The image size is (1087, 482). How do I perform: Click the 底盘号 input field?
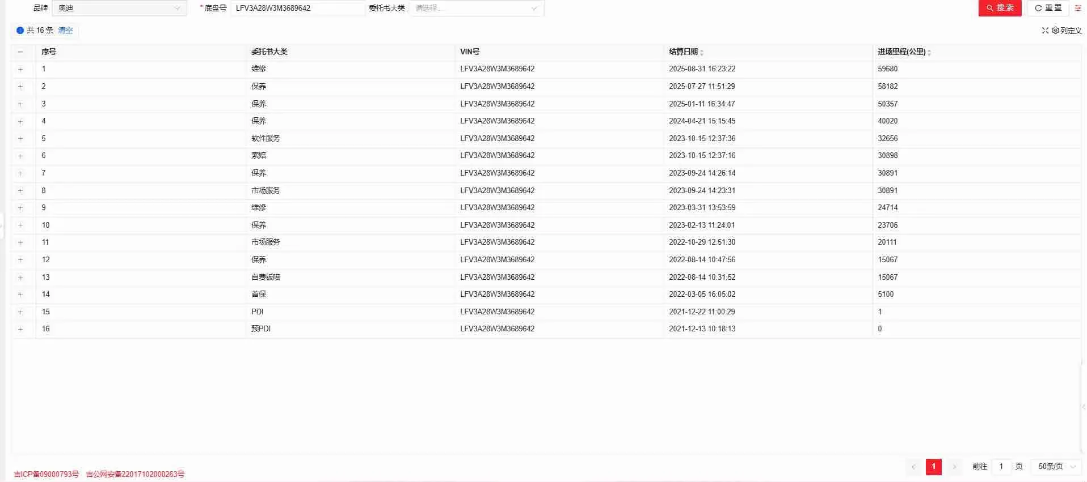[x=298, y=8]
